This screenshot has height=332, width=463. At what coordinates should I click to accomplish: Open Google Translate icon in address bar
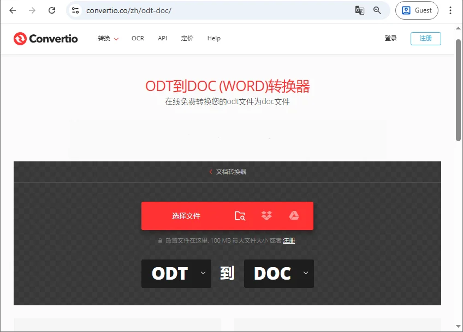[360, 10]
